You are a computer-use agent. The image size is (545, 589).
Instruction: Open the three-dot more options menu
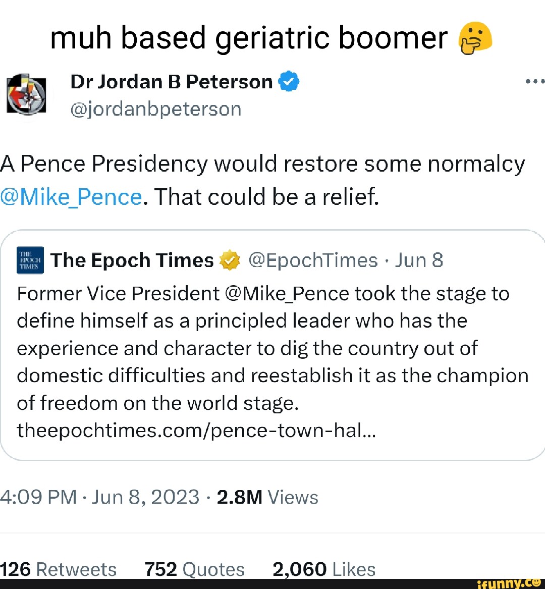535,81
